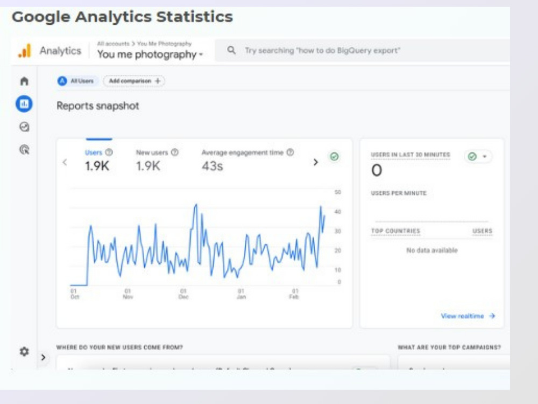
Task: Click What are your top campaigns heading
Action: pos(449,347)
